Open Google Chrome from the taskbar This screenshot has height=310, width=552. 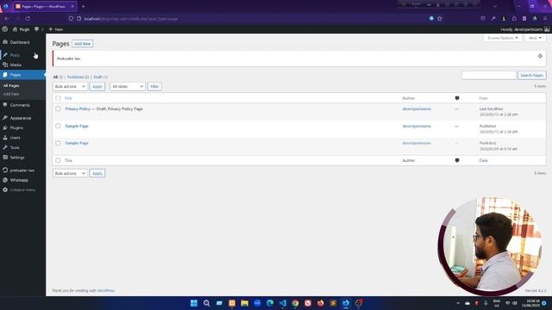click(295, 303)
